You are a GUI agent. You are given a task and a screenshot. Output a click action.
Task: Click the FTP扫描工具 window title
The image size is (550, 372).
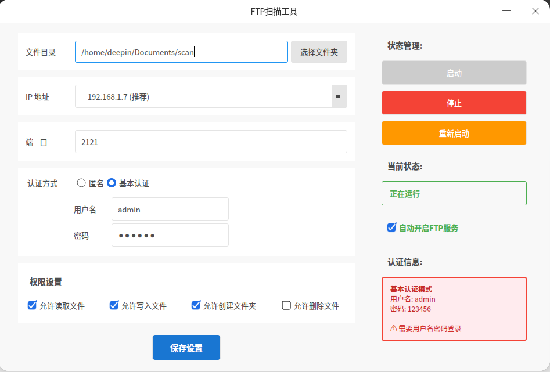tap(274, 12)
